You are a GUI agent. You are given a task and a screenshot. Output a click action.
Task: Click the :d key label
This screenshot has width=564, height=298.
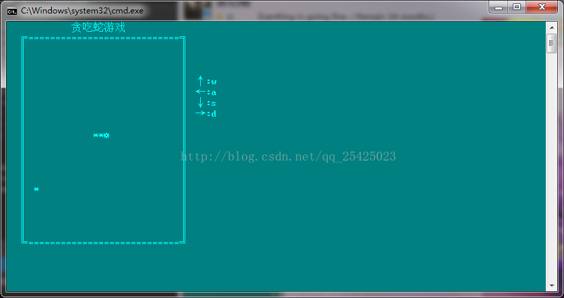(212, 114)
